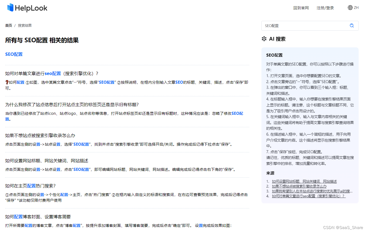The width and height of the screenshot is (367, 232).
Task: Click snippet text starting 当你遇到已经修改了站点icon
Action: [x=124, y=116]
